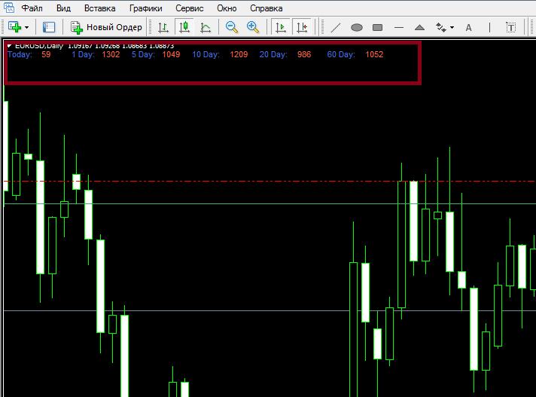Screen dimensions: 536x397
Task: Open the Вид menu
Action: 63,8
